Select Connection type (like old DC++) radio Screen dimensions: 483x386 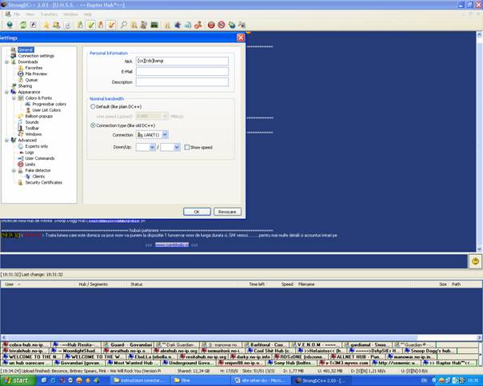(93, 125)
